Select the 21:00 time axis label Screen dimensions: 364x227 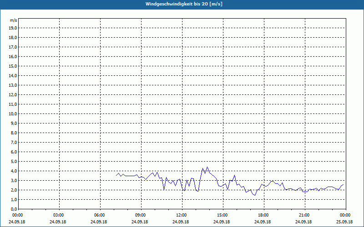pyautogui.click(x=305, y=215)
